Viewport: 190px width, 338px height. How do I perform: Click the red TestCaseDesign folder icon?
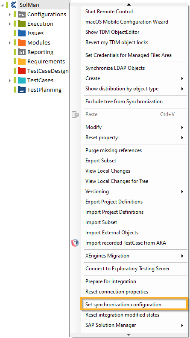pos(22,71)
